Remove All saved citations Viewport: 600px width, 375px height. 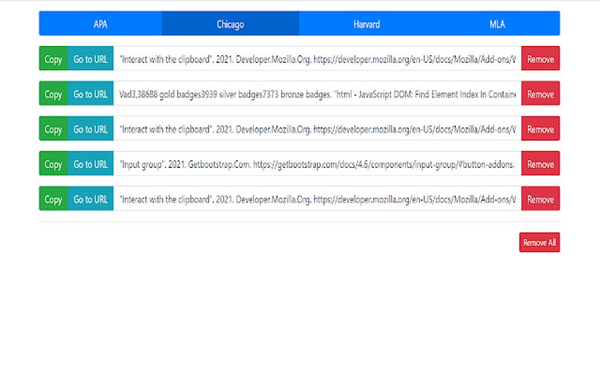[x=539, y=242]
